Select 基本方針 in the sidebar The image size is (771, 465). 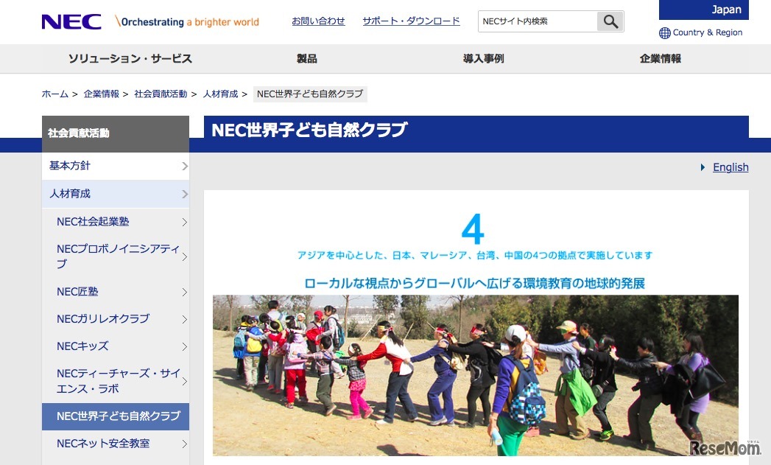coord(116,166)
